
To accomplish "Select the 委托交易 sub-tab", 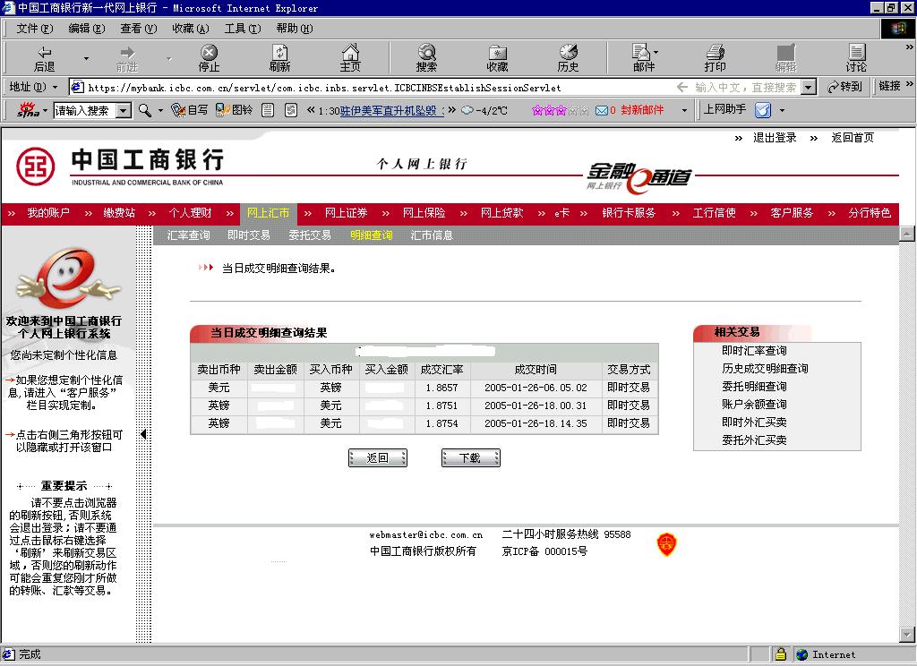I will click(310, 235).
